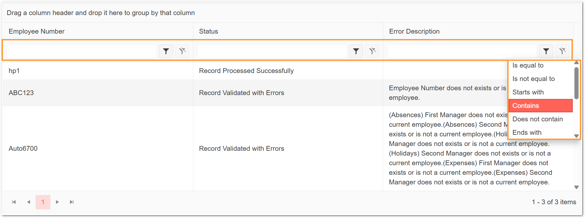Click the operator list scroll down arrow
This screenshot has height=218, width=585.
[x=576, y=136]
